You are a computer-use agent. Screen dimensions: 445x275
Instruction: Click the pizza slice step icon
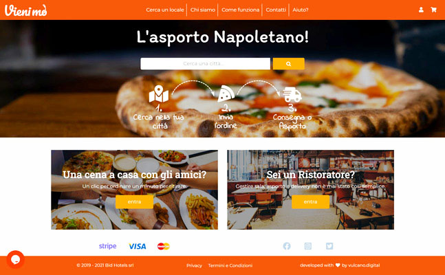tap(226, 93)
